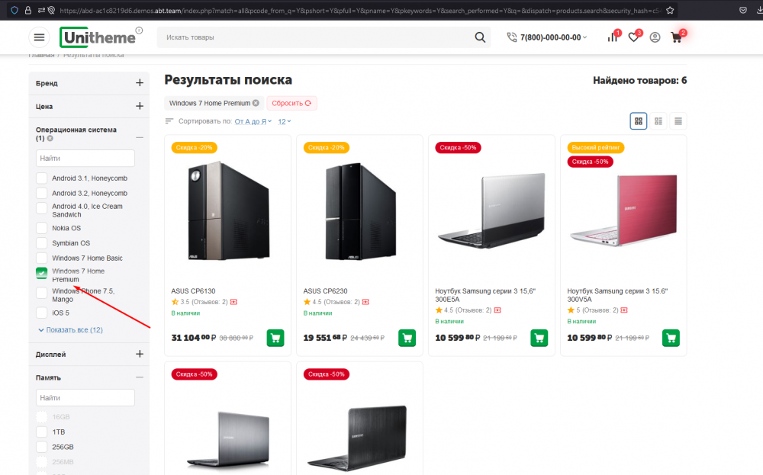Screen dimensions: 763x475
Task: Click in the product search field
Action: coord(313,37)
